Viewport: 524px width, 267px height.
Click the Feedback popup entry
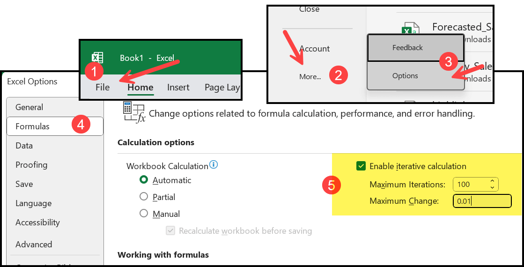[x=416, y=48]
